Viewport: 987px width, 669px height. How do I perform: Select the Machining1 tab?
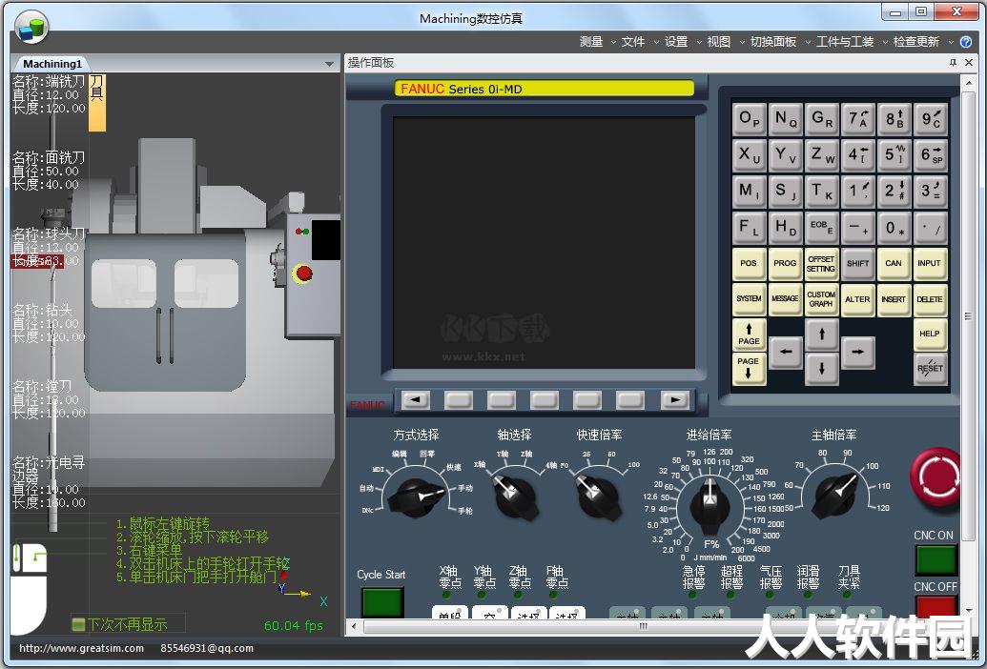pos(52,64)
